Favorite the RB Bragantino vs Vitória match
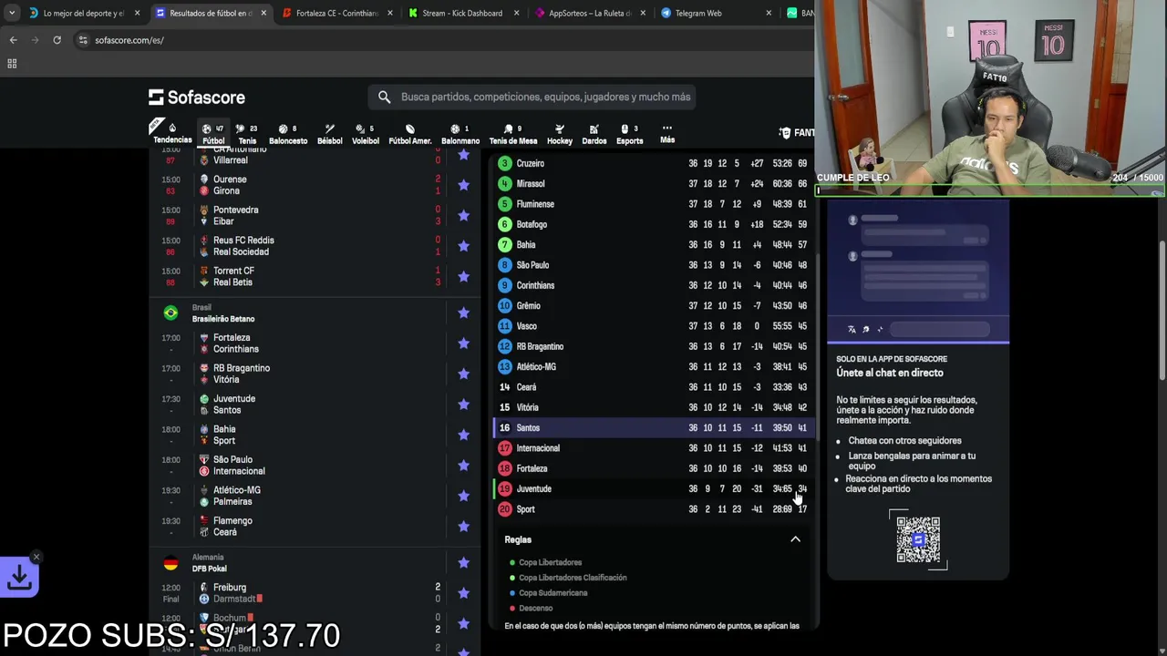The width and height of the screenshot is (1167, 656). (x=463, y=374)
